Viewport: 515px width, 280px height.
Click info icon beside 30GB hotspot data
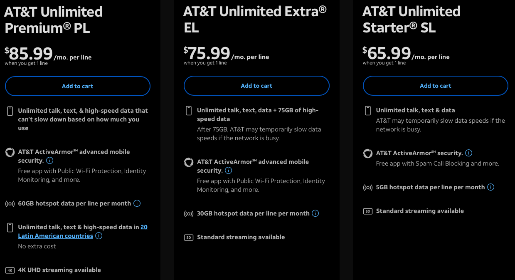pos(315,213)
